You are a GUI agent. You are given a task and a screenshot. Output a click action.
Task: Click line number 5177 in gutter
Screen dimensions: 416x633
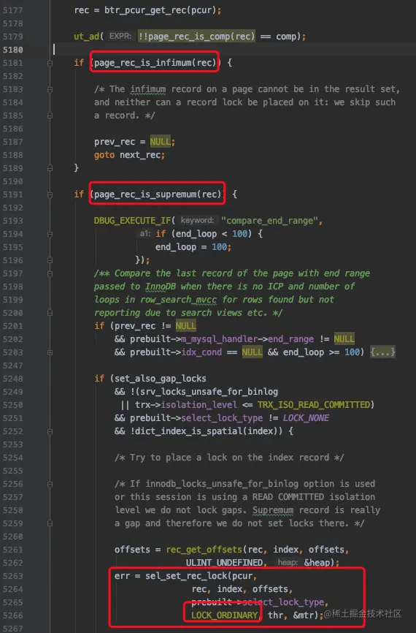tap(12, 10)
